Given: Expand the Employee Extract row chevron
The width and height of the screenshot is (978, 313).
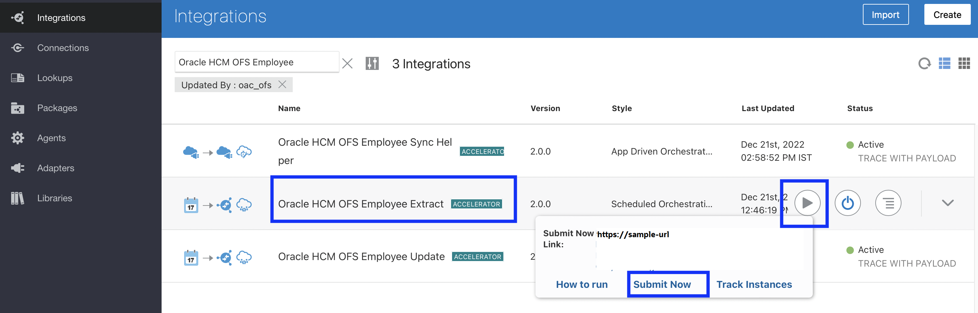Looking at the screenshot, I should coord(948,203).
